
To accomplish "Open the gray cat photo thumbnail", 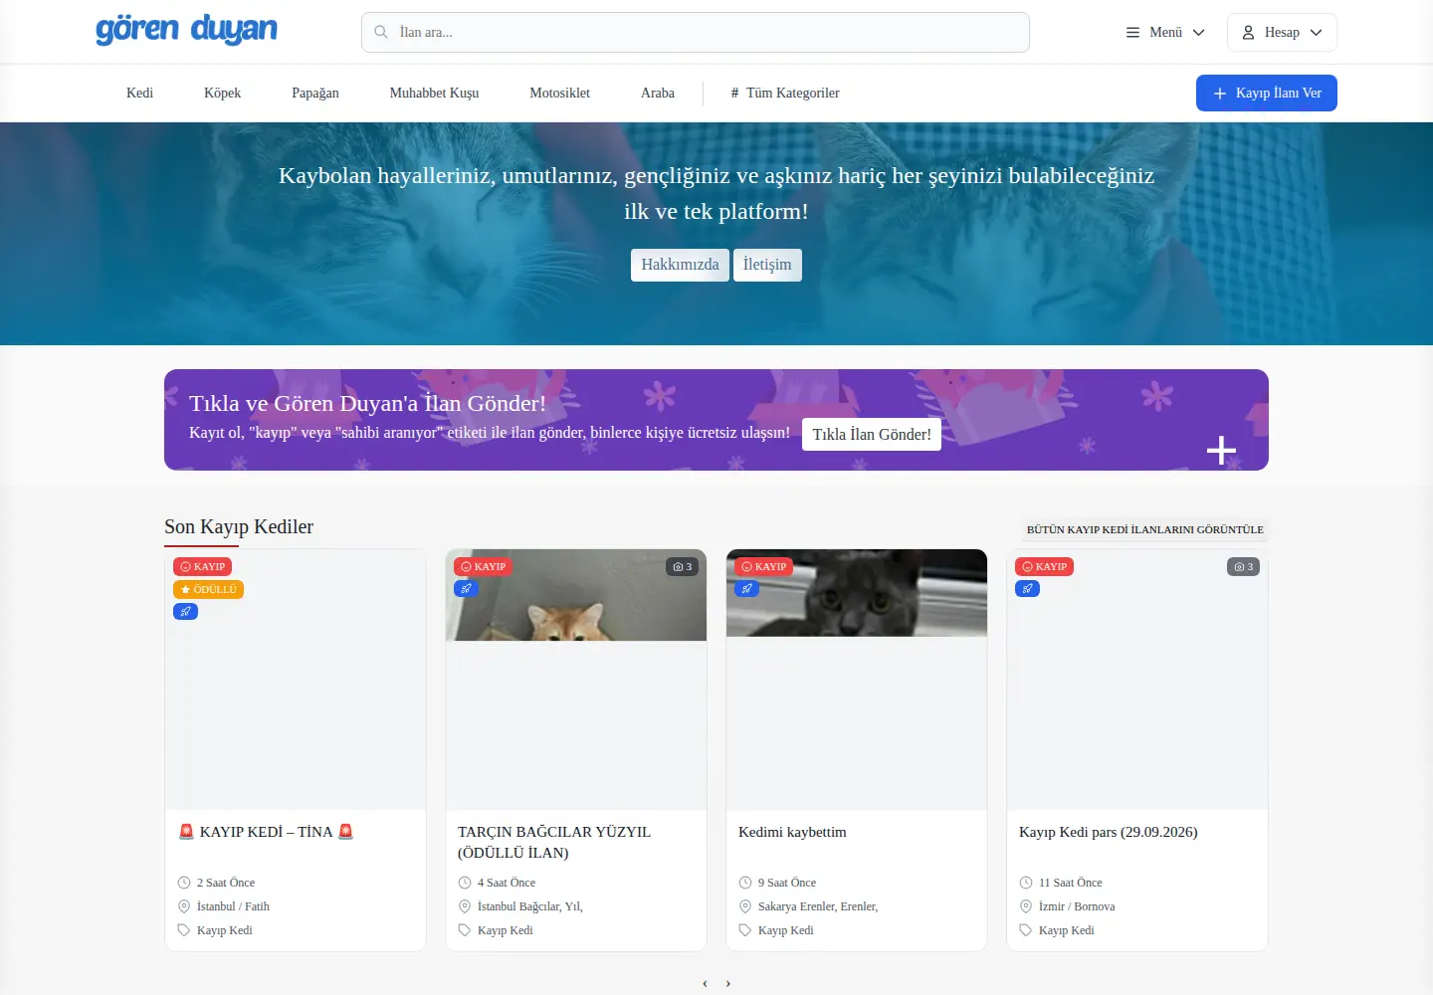I will [x=857, y=593].
